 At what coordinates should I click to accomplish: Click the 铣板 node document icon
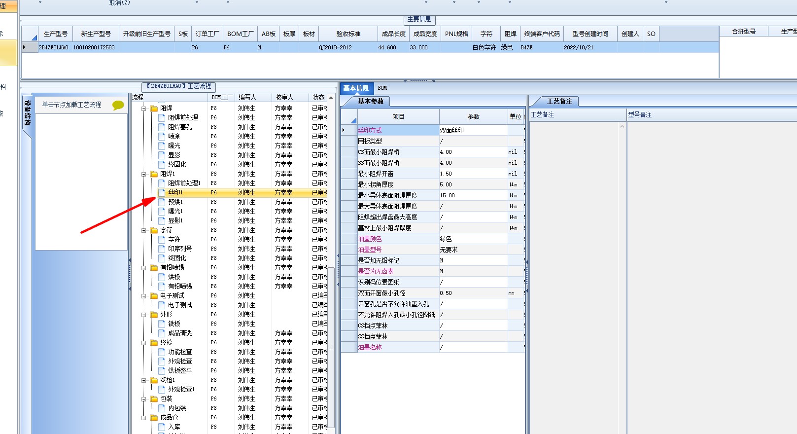(162, 324)
